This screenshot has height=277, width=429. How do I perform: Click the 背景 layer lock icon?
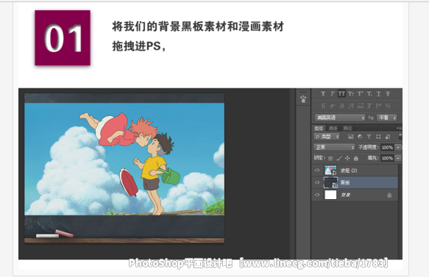(x=389, y=195)
